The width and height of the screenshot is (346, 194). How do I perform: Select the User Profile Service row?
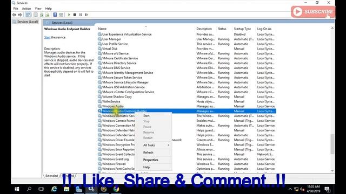pyautogui.click(x=187, y=44)
